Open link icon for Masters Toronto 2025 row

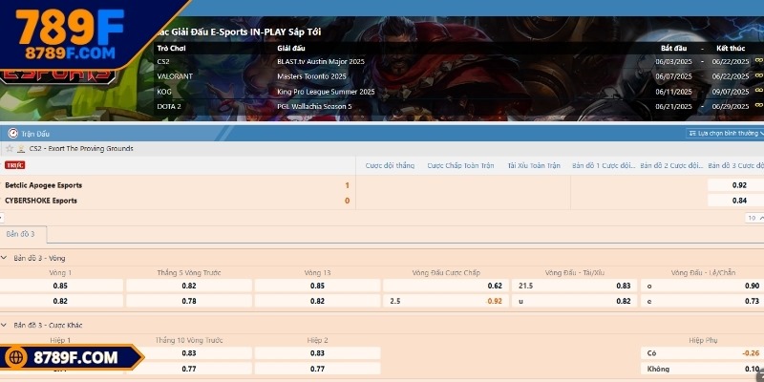tap(758, 76)
